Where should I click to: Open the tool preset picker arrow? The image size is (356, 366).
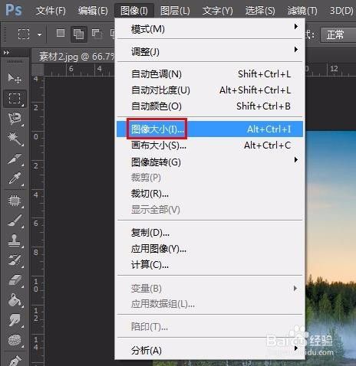point(39,34)
